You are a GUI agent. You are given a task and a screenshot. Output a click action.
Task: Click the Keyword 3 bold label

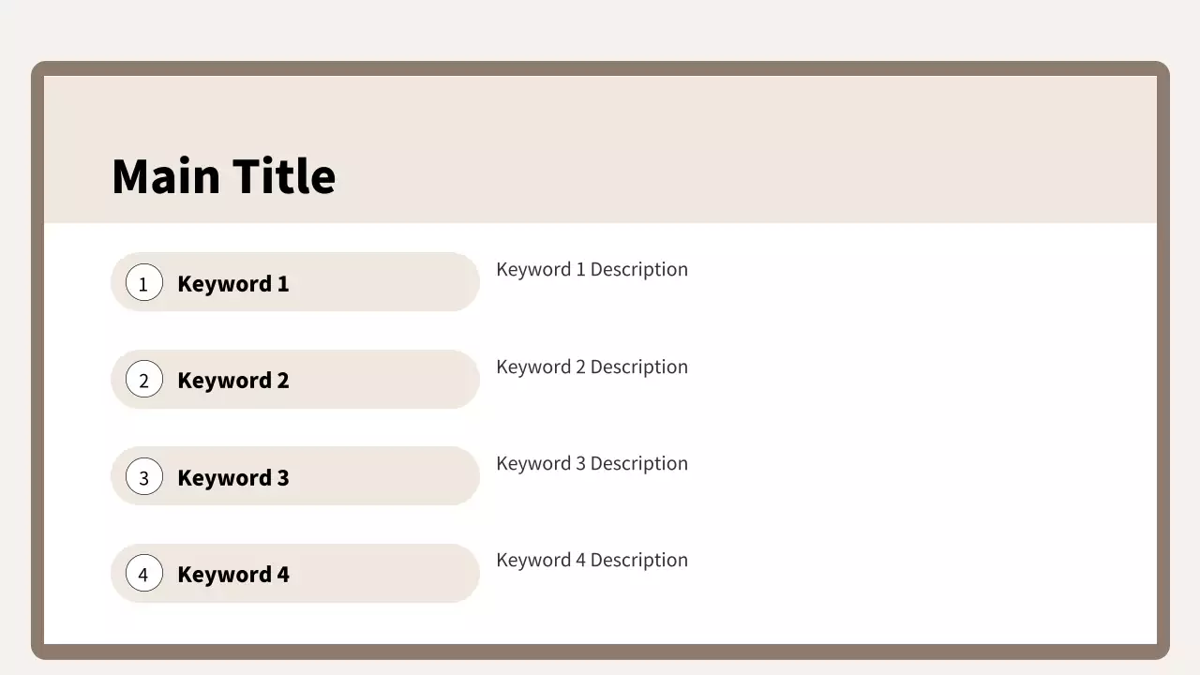(x=232, y=477)
